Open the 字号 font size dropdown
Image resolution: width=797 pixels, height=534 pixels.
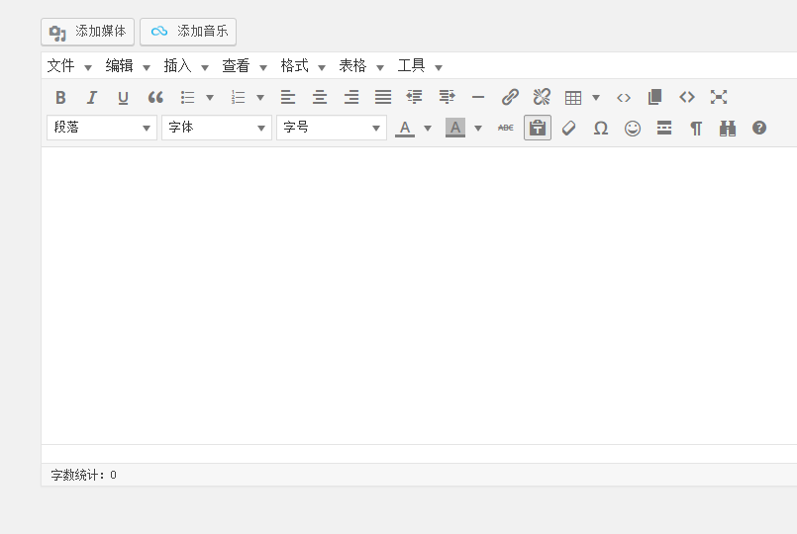332,128
